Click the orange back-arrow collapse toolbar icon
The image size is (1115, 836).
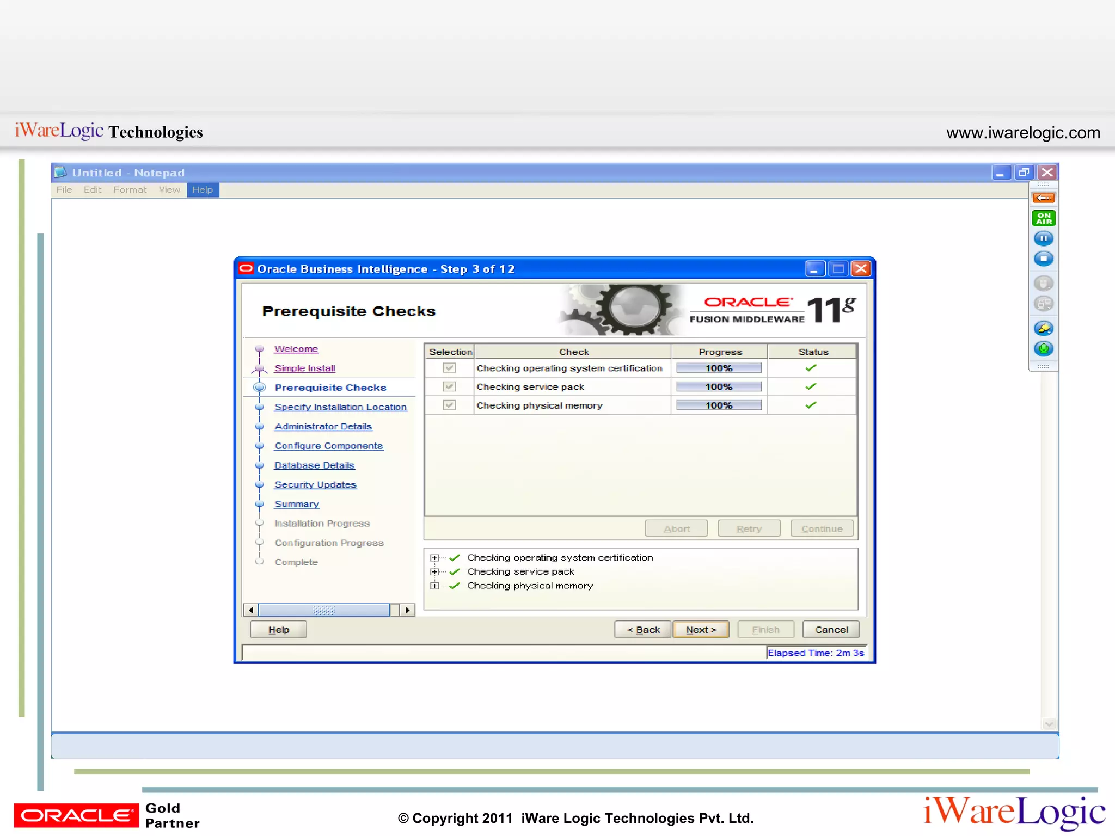point(1043,198)
